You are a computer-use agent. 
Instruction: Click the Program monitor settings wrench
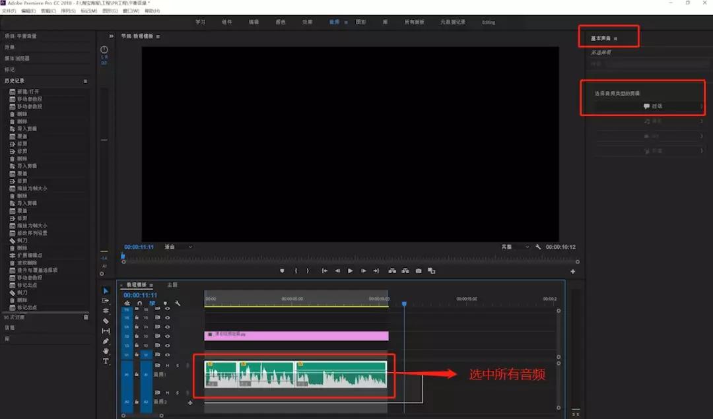tap(539, 247)
